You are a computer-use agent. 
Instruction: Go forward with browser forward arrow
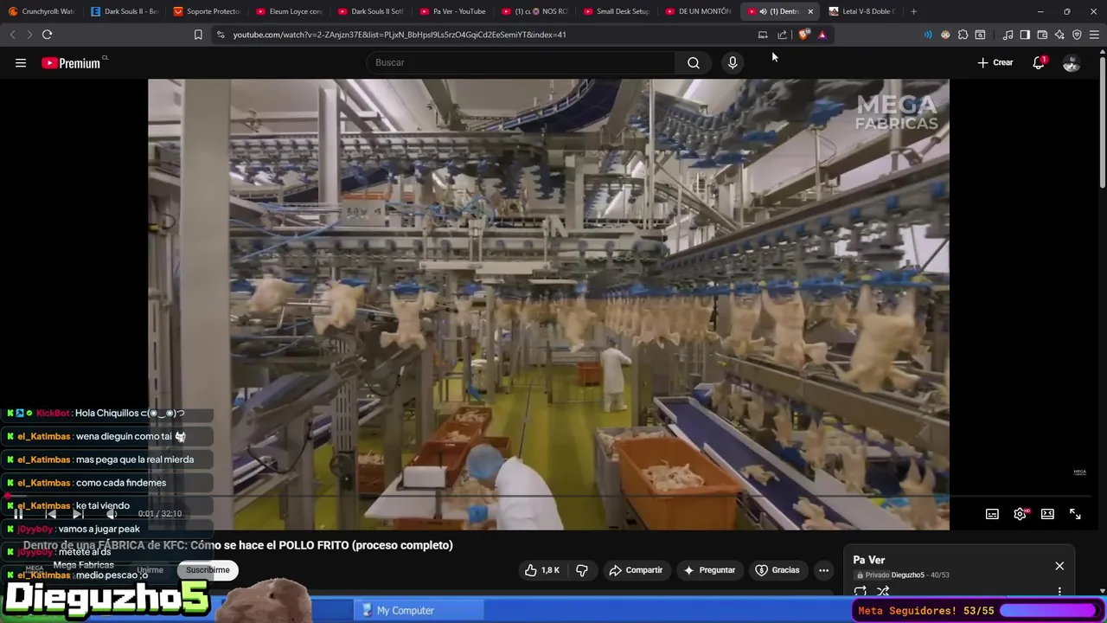[x=29, y=35]
